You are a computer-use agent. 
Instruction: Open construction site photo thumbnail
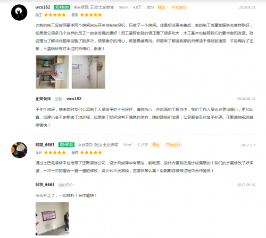52,219
